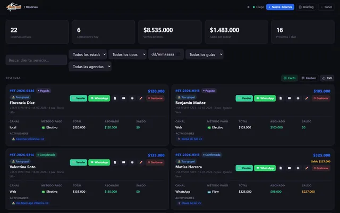Click Vender on Florencia Díaz card
The image size is (340, 213).
click(79, 98)
